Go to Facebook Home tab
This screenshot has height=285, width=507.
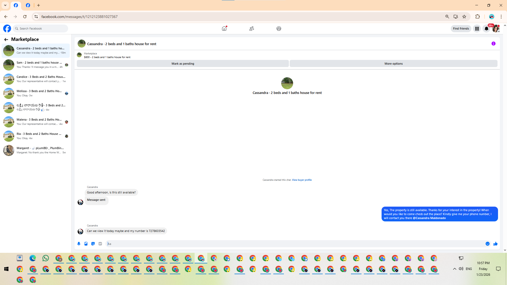coord(224,28)
